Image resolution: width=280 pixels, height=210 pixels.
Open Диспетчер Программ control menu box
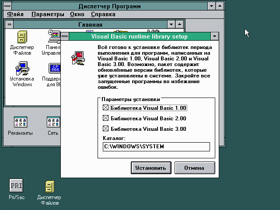point(7,6)
